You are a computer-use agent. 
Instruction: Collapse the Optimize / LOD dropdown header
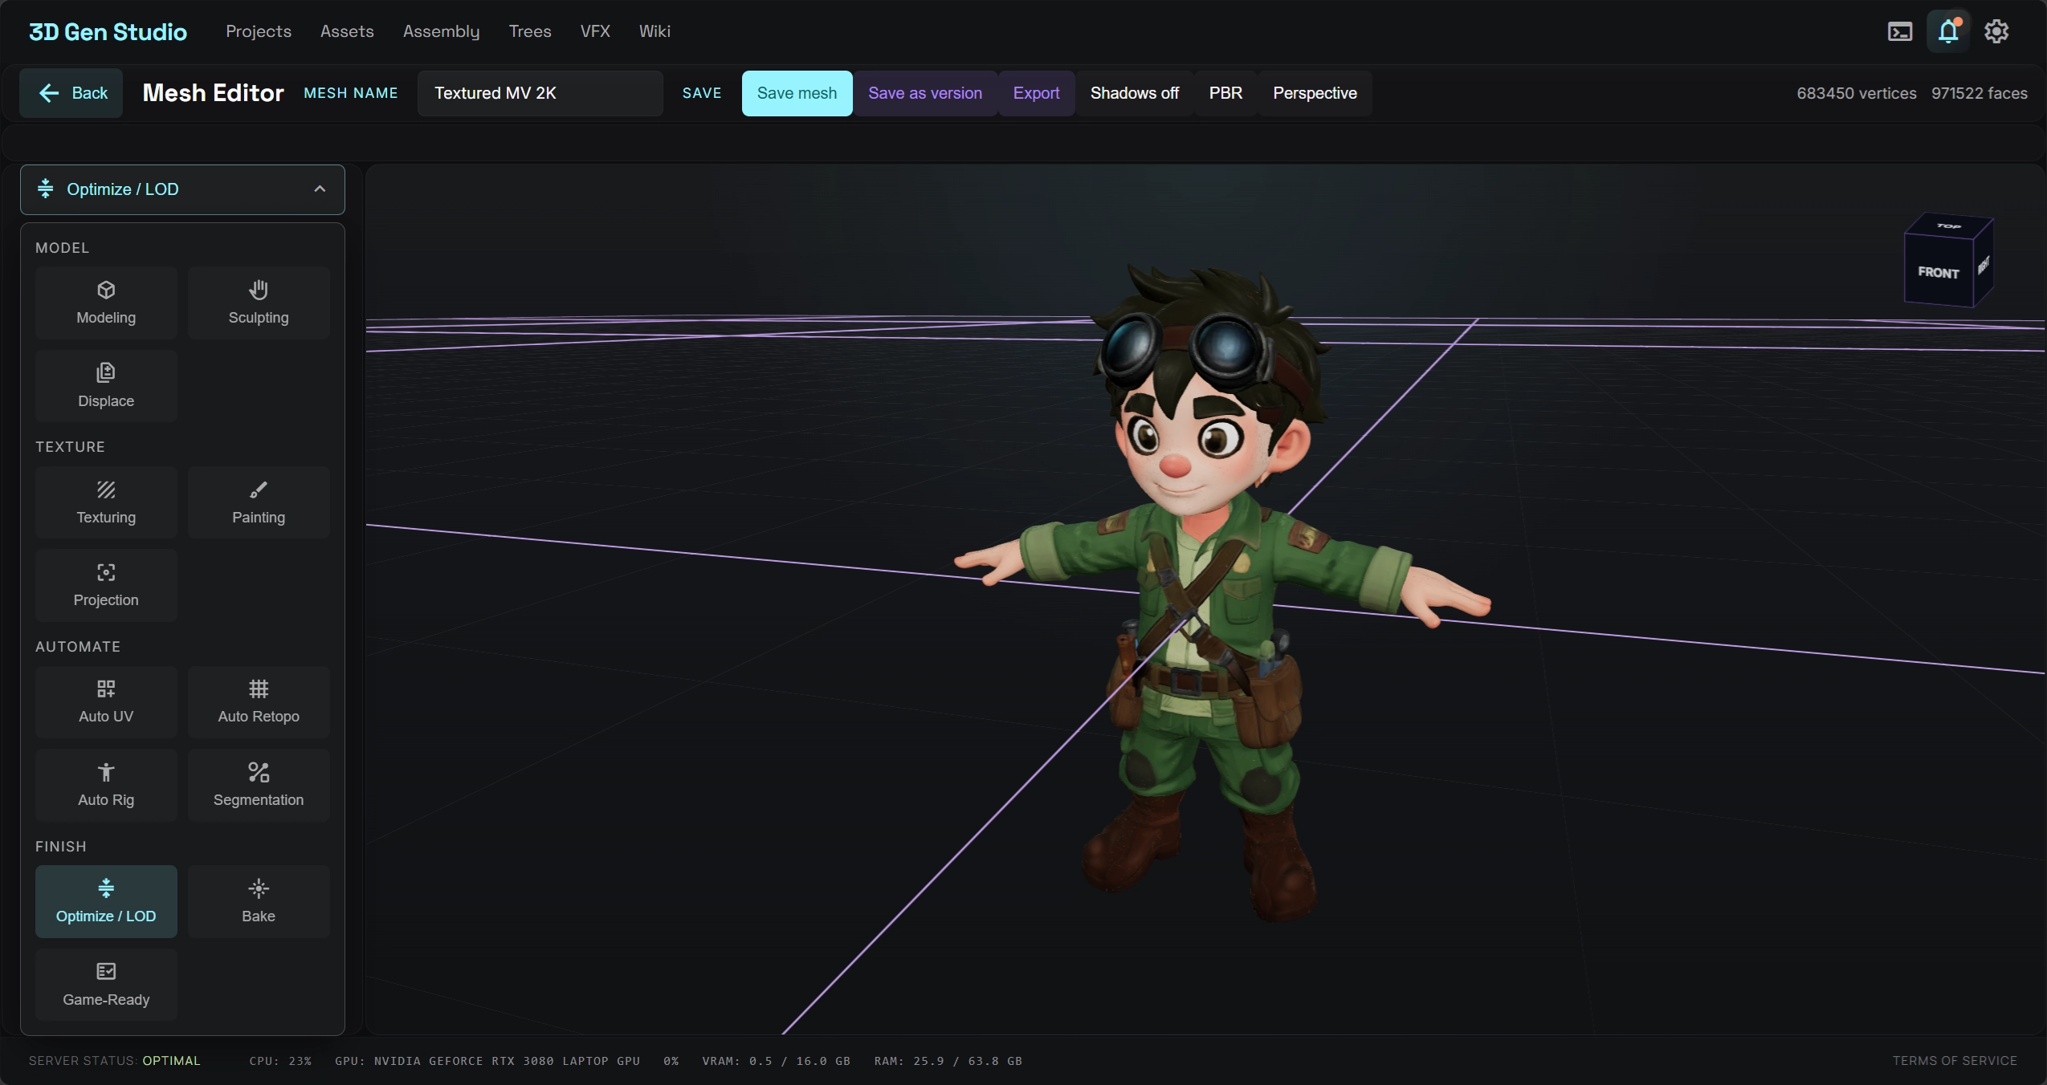point(182,189)
